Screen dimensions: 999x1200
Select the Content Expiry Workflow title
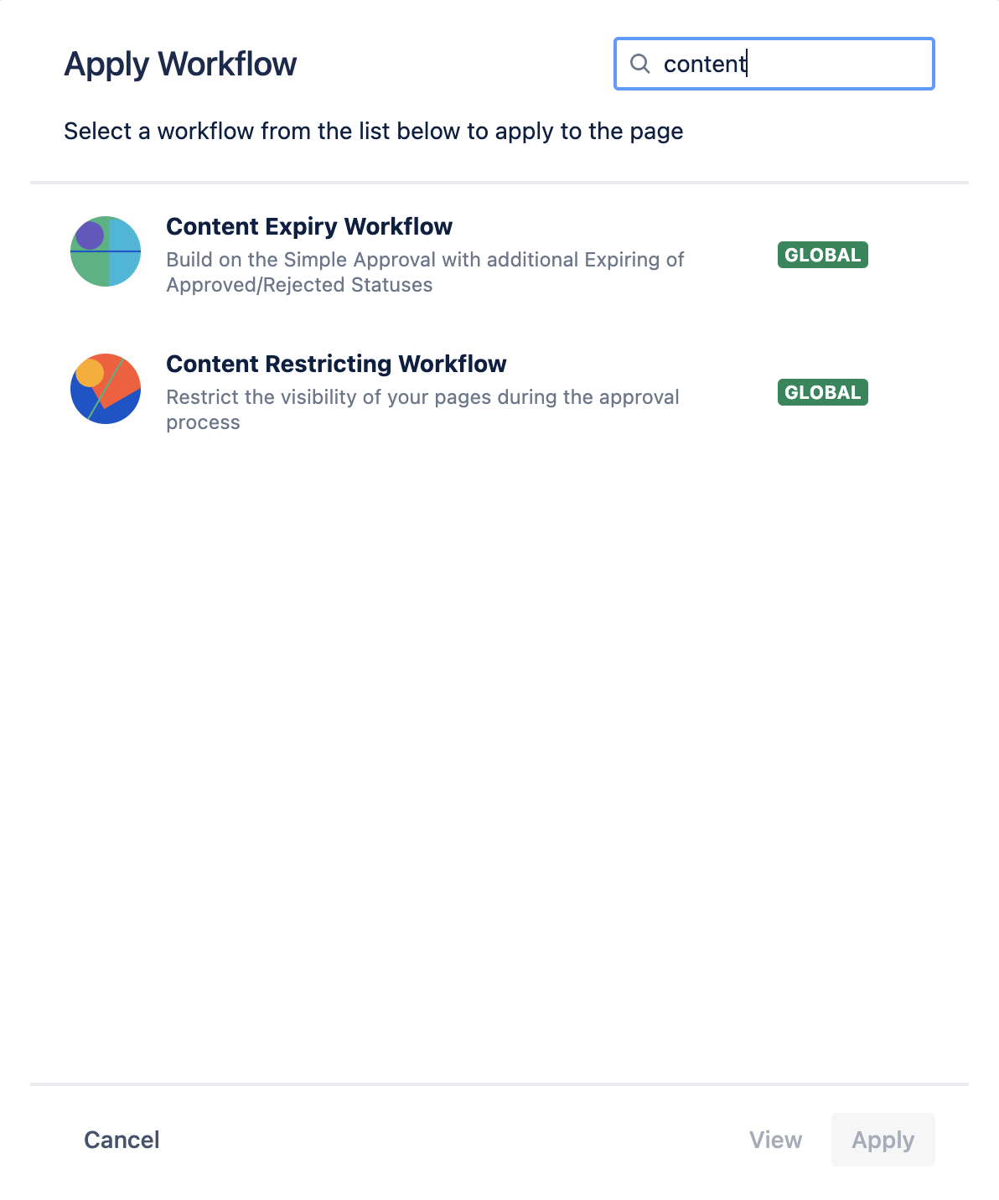click(309, 226)
